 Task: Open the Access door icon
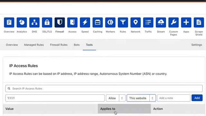coord(72,22)
